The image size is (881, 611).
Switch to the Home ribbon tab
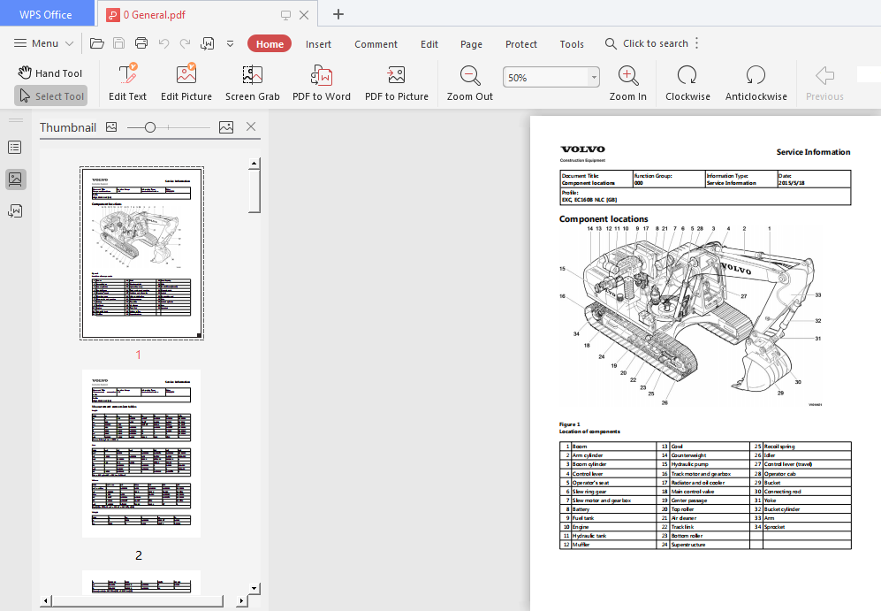(x=270, y=44)
